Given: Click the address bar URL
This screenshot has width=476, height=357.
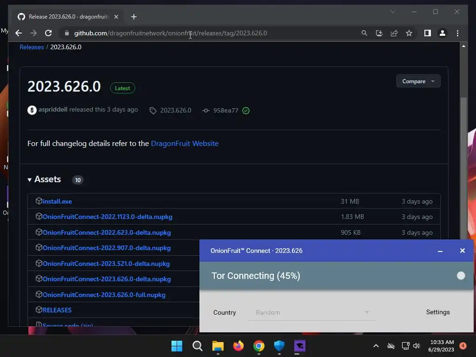Looking at the screenshot, I should (171, 33).
